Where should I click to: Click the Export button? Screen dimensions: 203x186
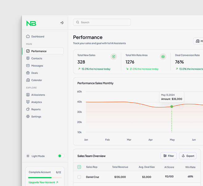[x=188, y=156]
